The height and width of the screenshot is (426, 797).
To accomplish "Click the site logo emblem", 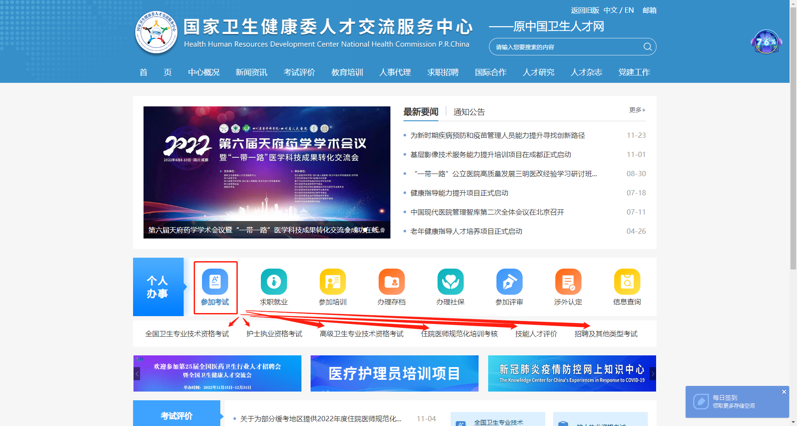I will (x=156, y=32).
